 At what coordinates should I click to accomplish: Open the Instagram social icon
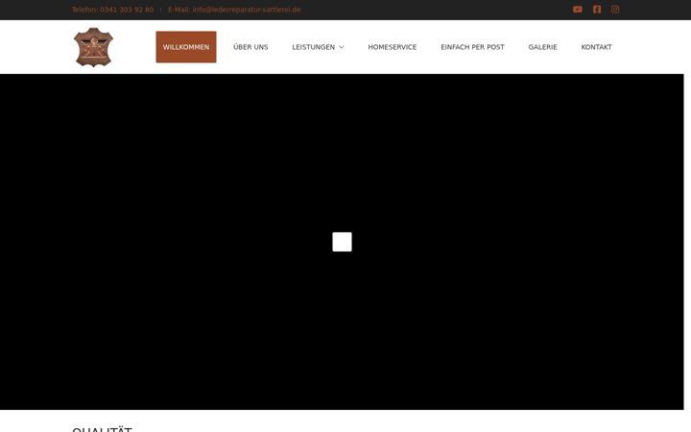click(615, 10)
